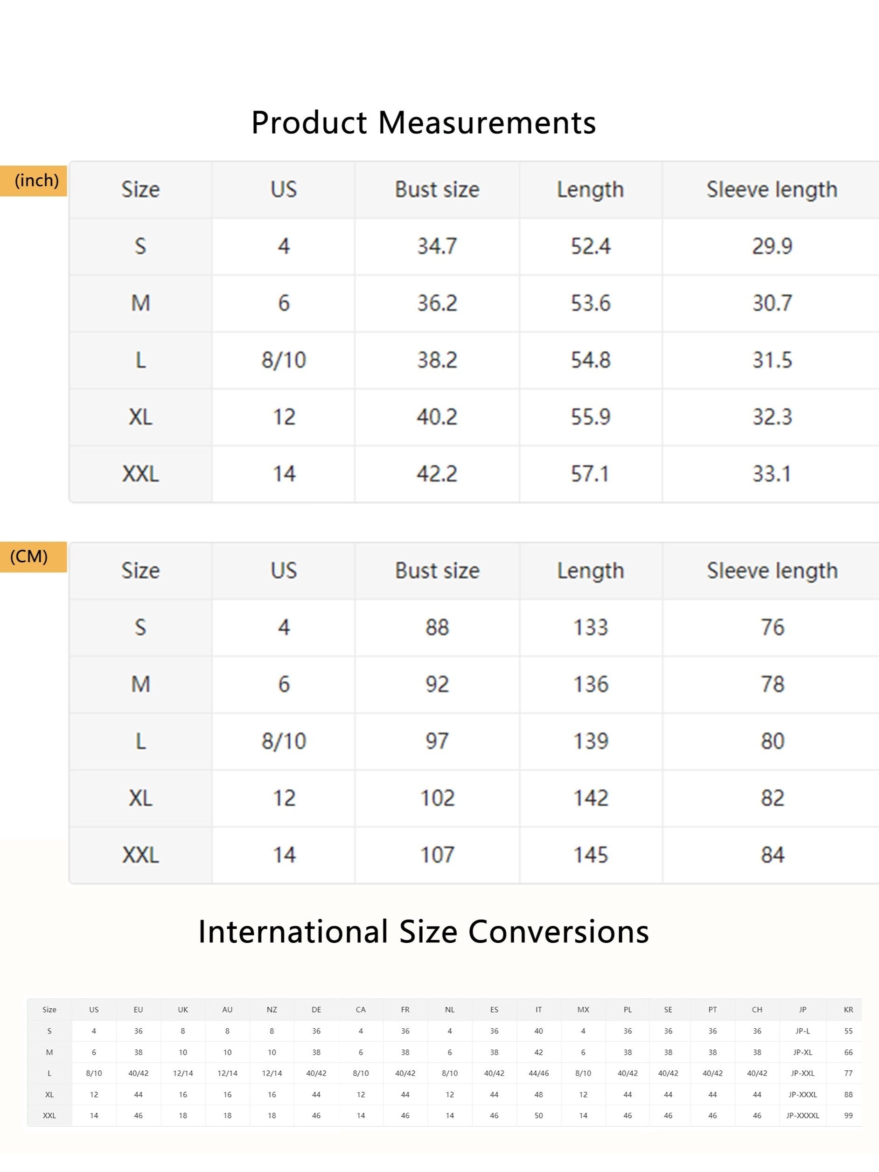Click the JP-XXXXL cell in conversions
Image resolution: width=879 pixels, height=1172 pixels.
[802, 1115]
